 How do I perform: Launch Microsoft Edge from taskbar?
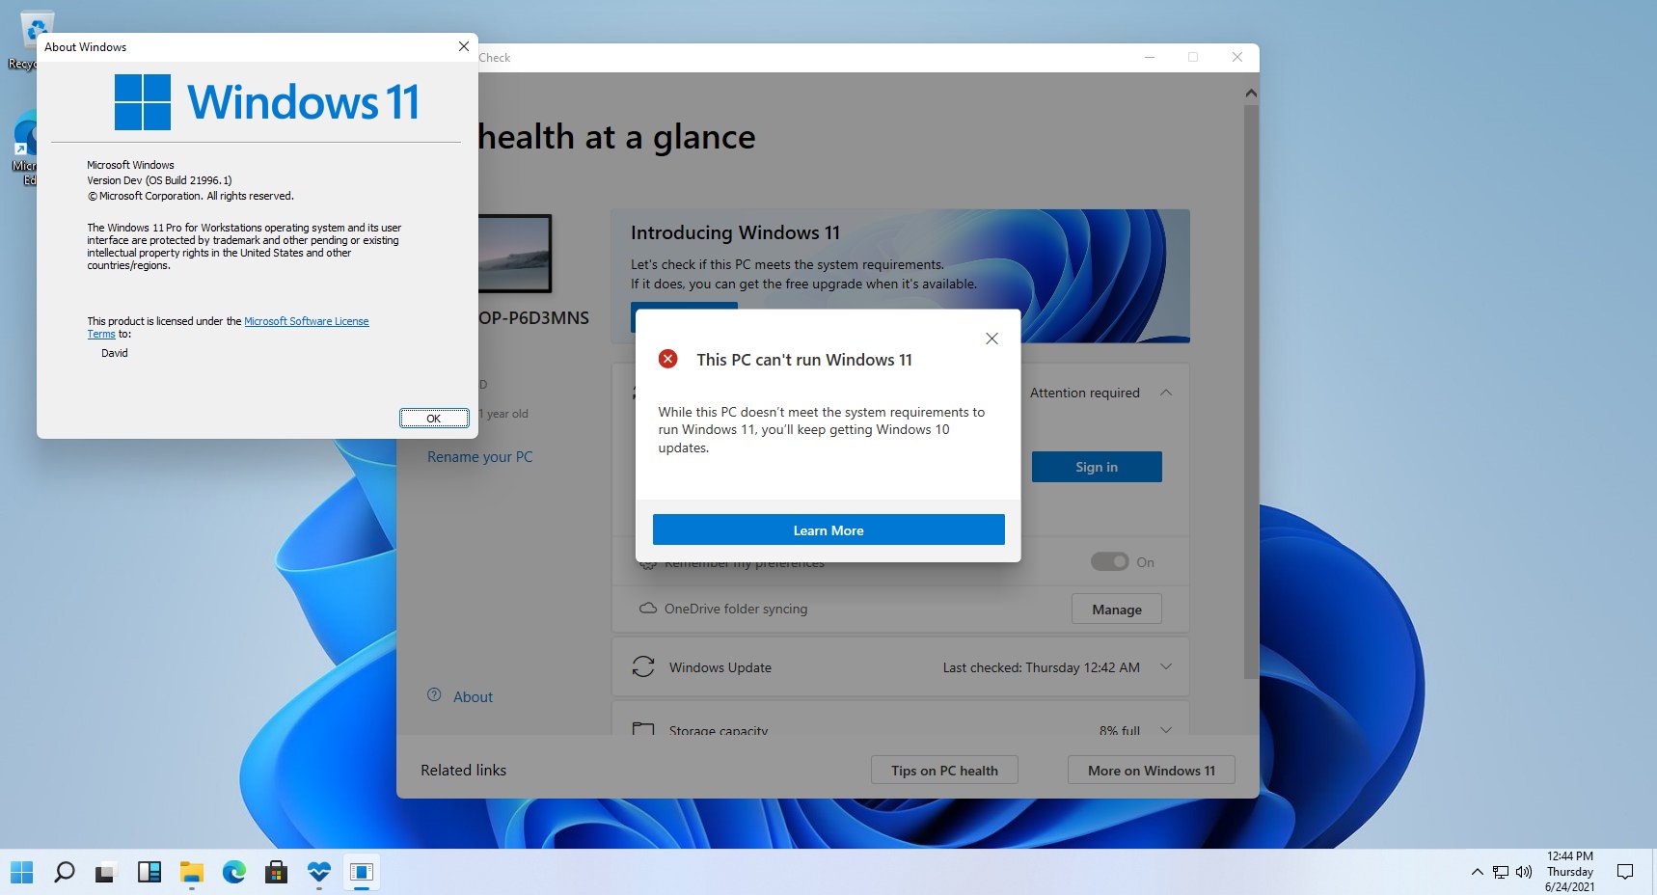[x=233, y=873]
